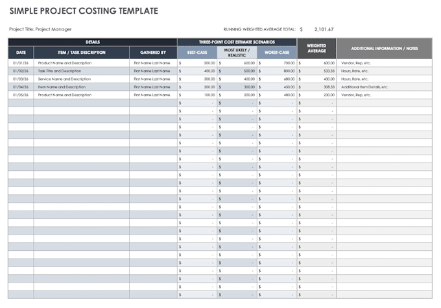Click the Additional Item Details, etc. note

(385, 87)
